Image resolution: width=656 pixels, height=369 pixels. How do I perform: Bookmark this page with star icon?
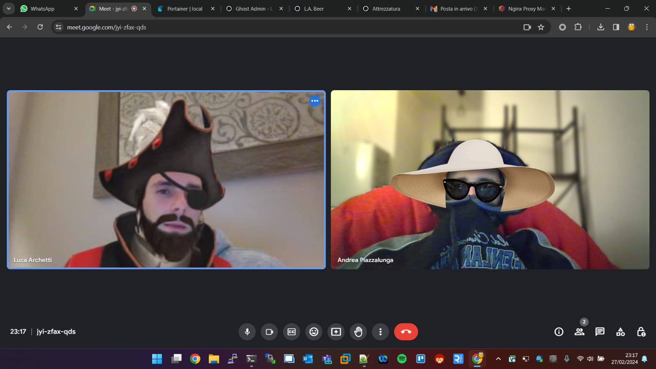coord(541,27)
